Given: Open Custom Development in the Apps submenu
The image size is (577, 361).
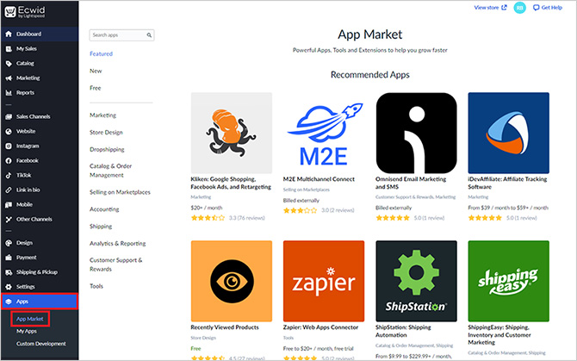Looking at the screenshot, I should (40, 344).
